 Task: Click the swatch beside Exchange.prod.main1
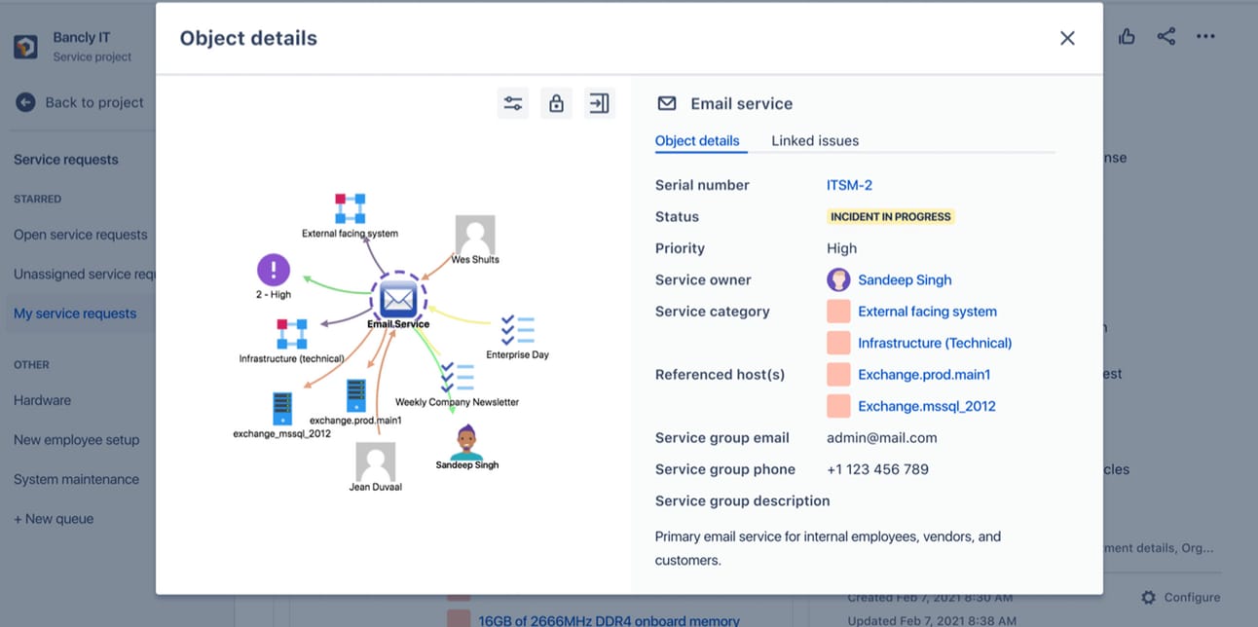click(838, 374)
